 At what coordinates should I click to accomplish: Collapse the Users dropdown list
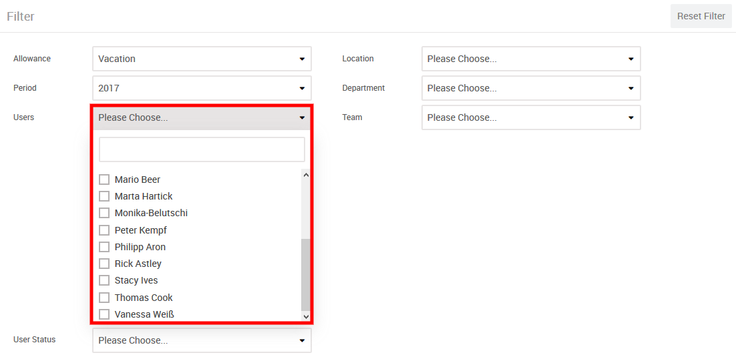tap(202, 117)
